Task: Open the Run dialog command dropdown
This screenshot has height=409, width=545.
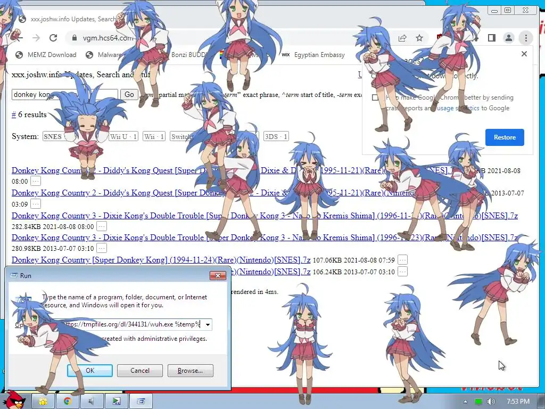Action: point(208,324)
